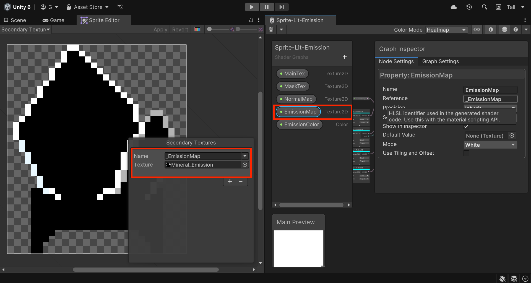The image size is (531, 283).
Task: Toggle the Graph Inspector info icon
Action: tap(491, 30)
